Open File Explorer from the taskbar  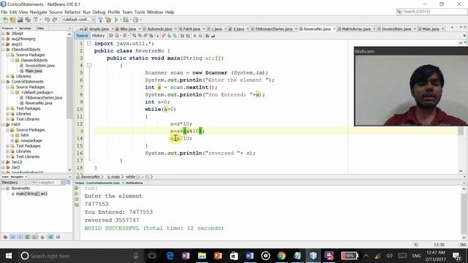pos(202,256)
